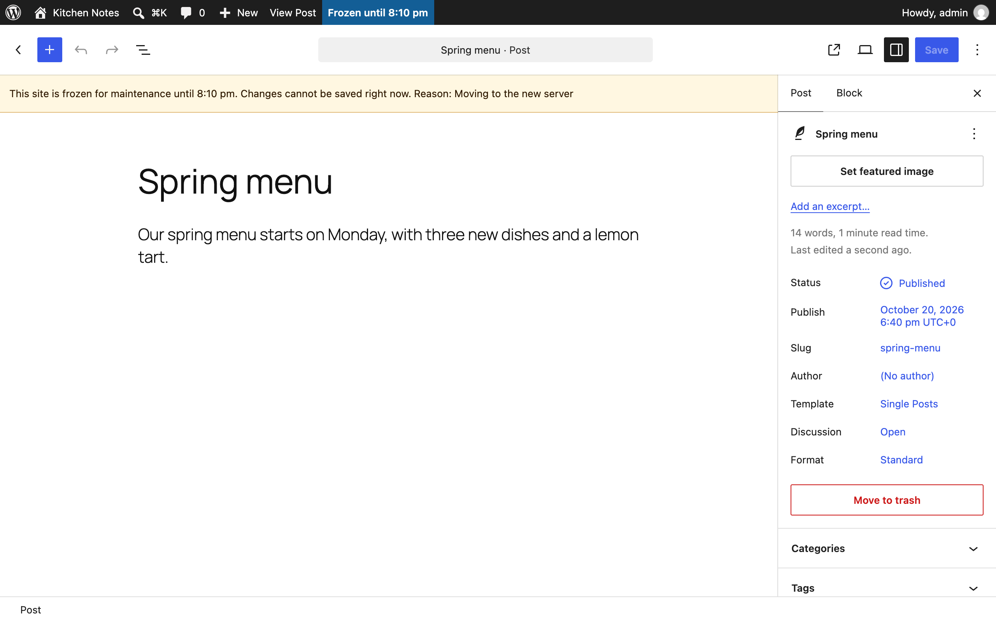Open the Document Overview list icon
This screenshot has height=622, width=996.
pos(143,50)
